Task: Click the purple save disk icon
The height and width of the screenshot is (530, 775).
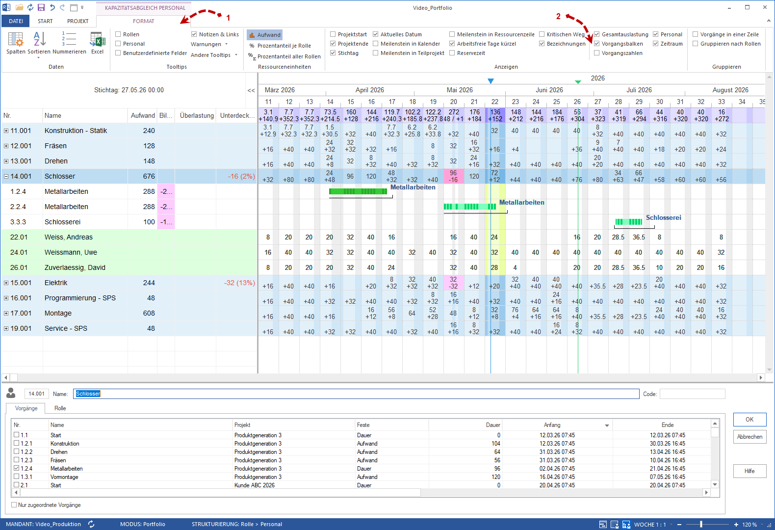Action: (41, 7)
